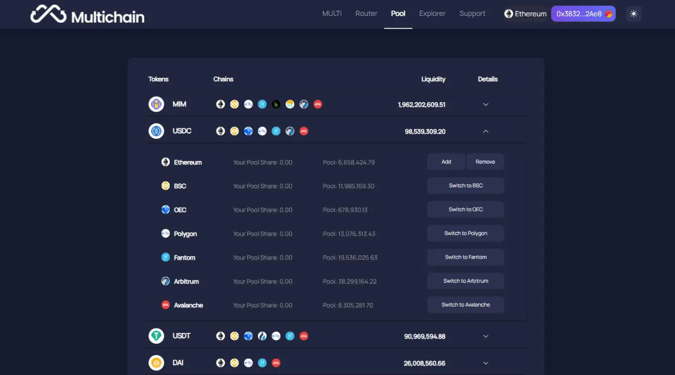Image resolution: width=675 pixels, height=375 pixels.
Task: Open the MULTI nav item
Action: pyautogui.click(x=332, y=13)
